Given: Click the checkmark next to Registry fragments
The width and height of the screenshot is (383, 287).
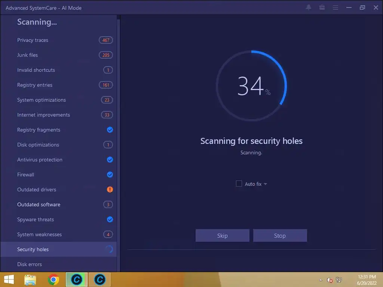Looking at the screenshot, I should point(110,130).
